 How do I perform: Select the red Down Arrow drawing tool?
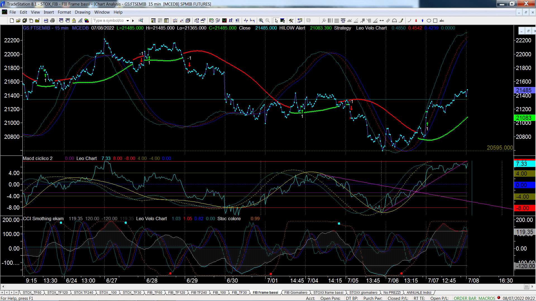pos(416,20)
